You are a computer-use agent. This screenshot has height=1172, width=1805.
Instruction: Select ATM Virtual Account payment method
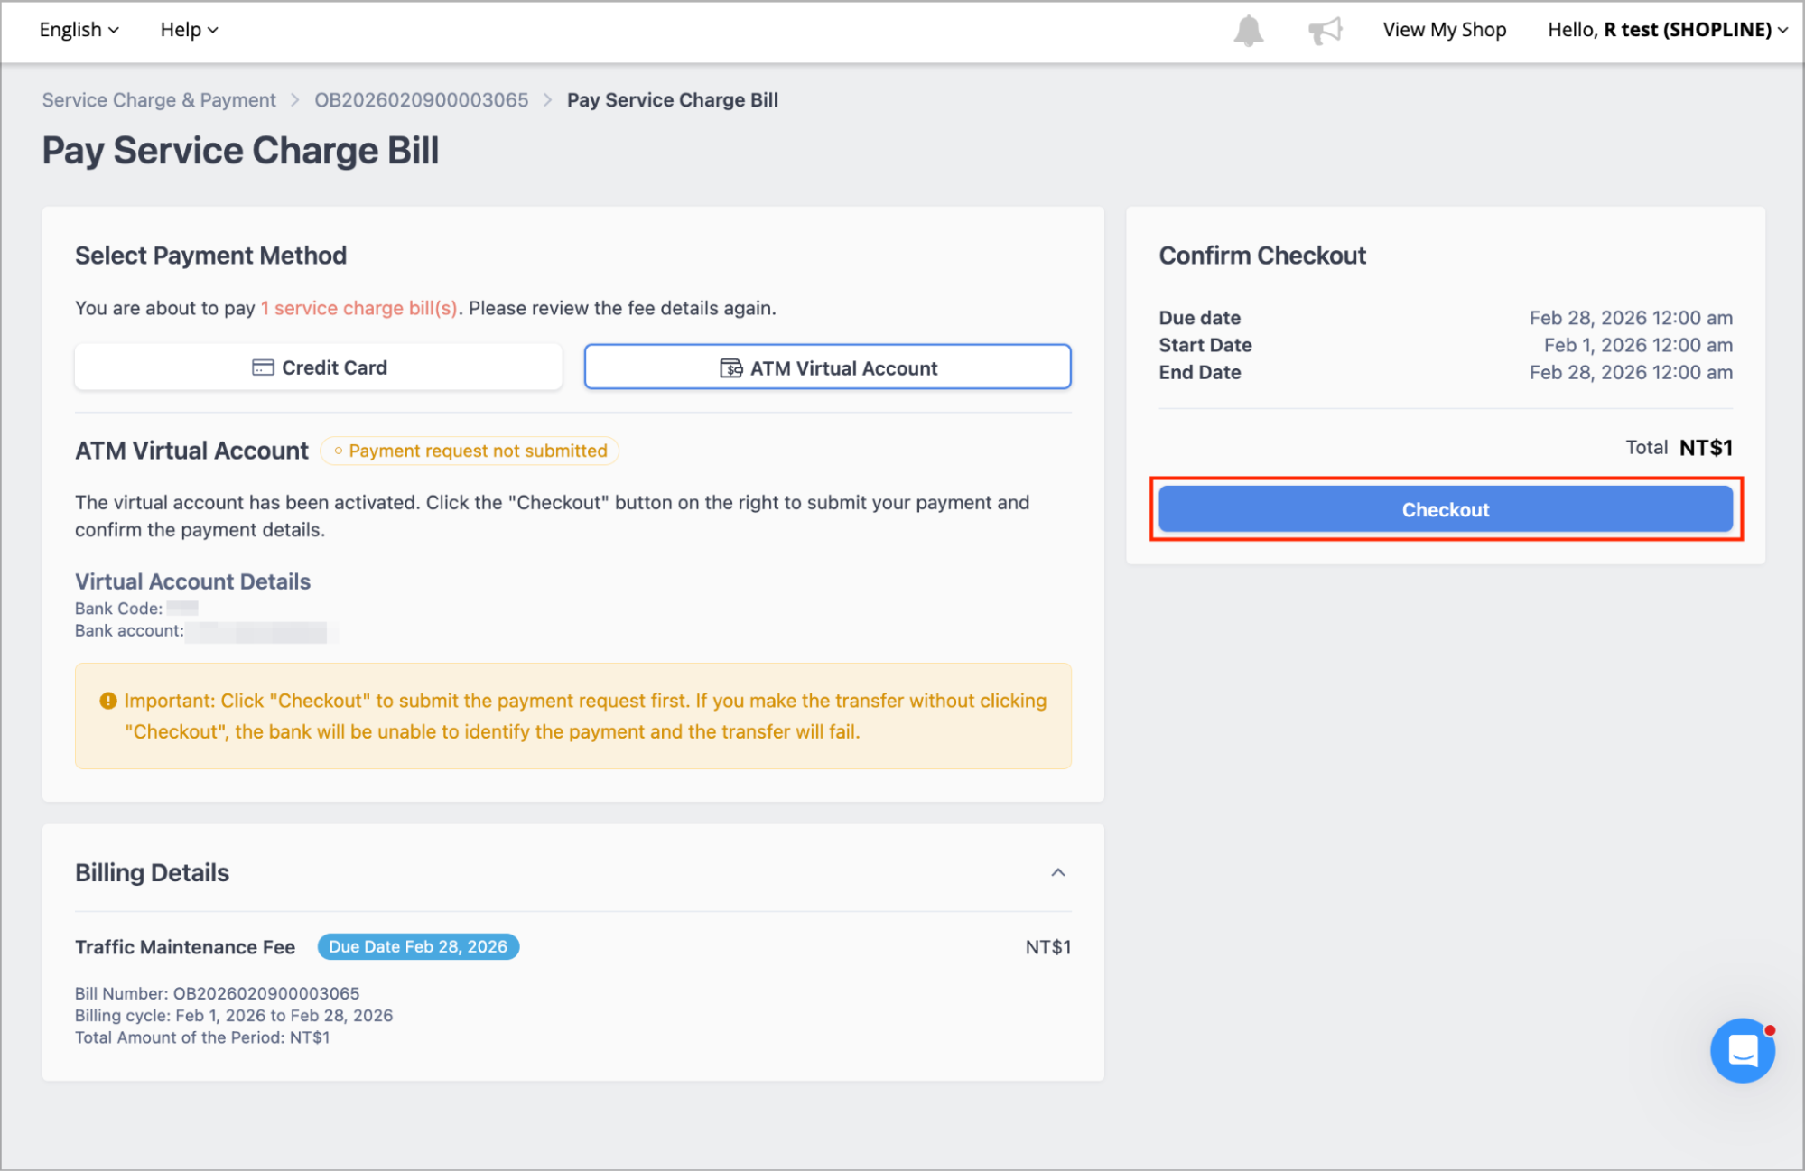click(x=827, y=367)
